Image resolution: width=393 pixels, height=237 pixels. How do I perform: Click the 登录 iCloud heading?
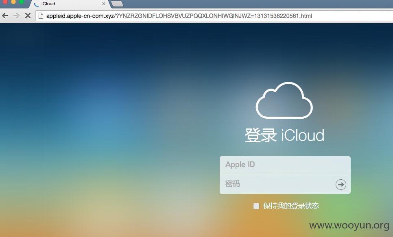(x=284, y=135)
